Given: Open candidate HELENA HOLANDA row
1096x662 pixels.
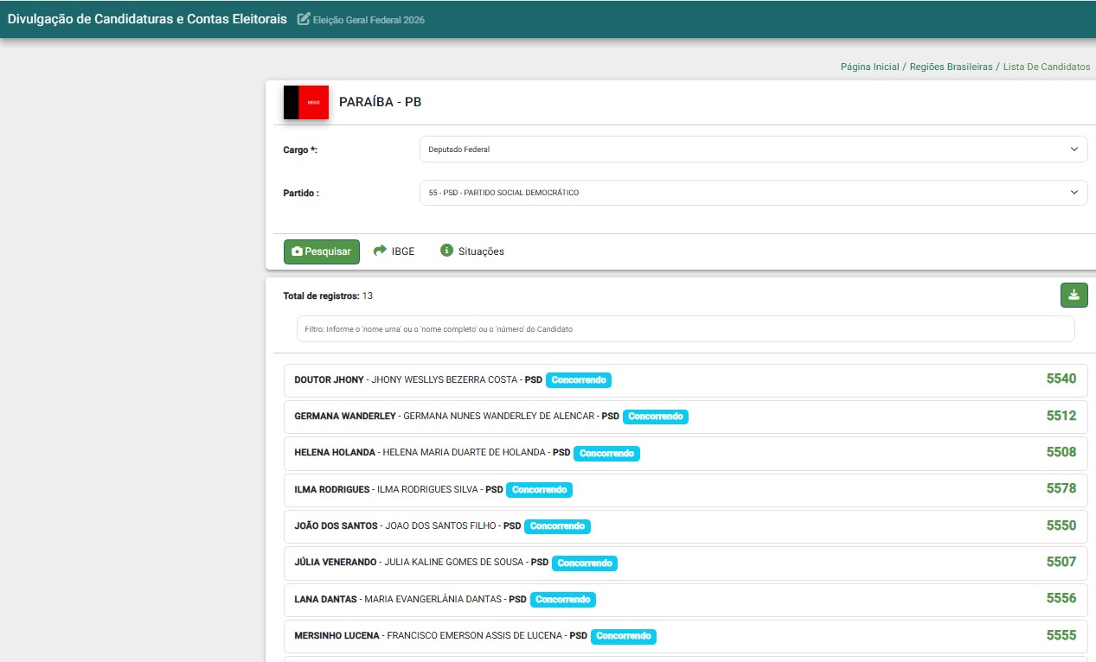Looking at the screenshot, I should coord(686,453).
